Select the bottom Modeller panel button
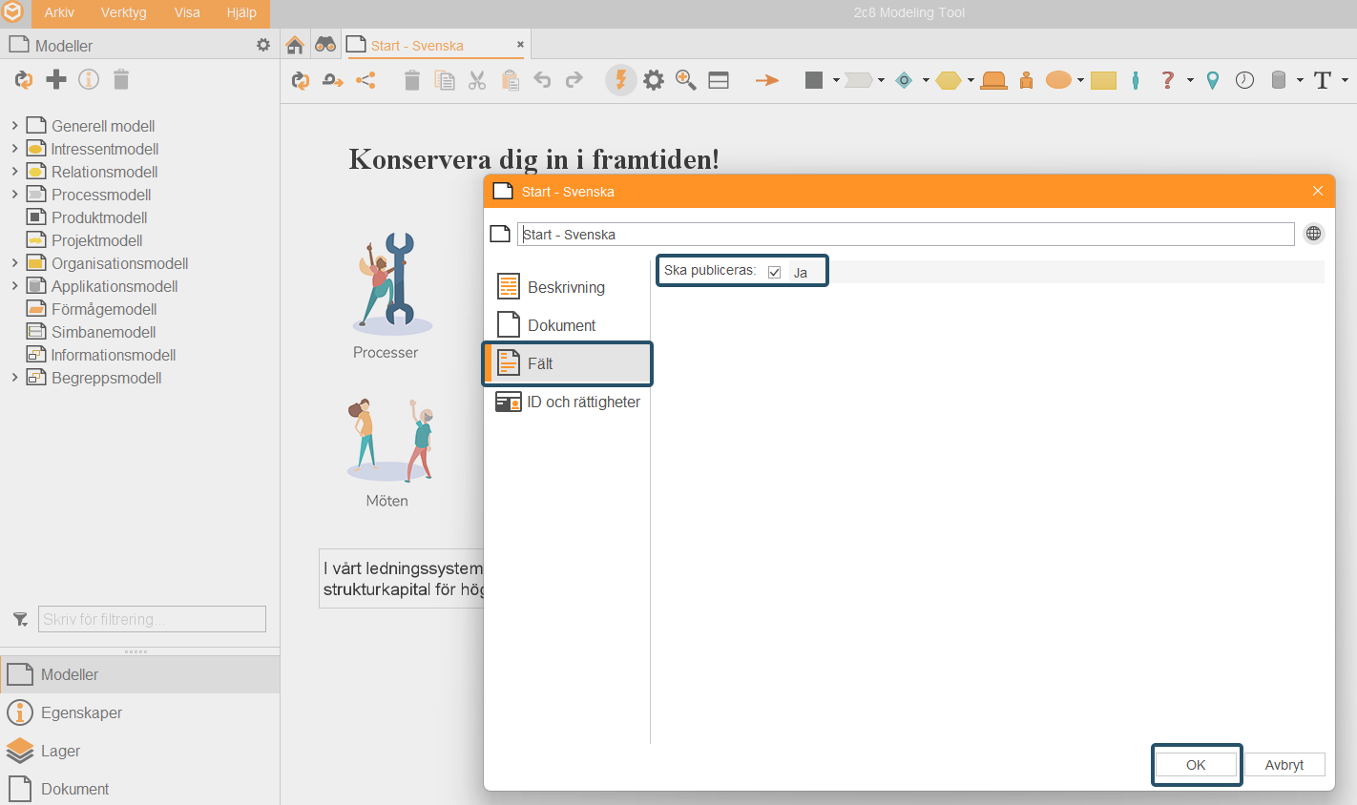This screenshot has height=805, width=1357. click(139, 674)
